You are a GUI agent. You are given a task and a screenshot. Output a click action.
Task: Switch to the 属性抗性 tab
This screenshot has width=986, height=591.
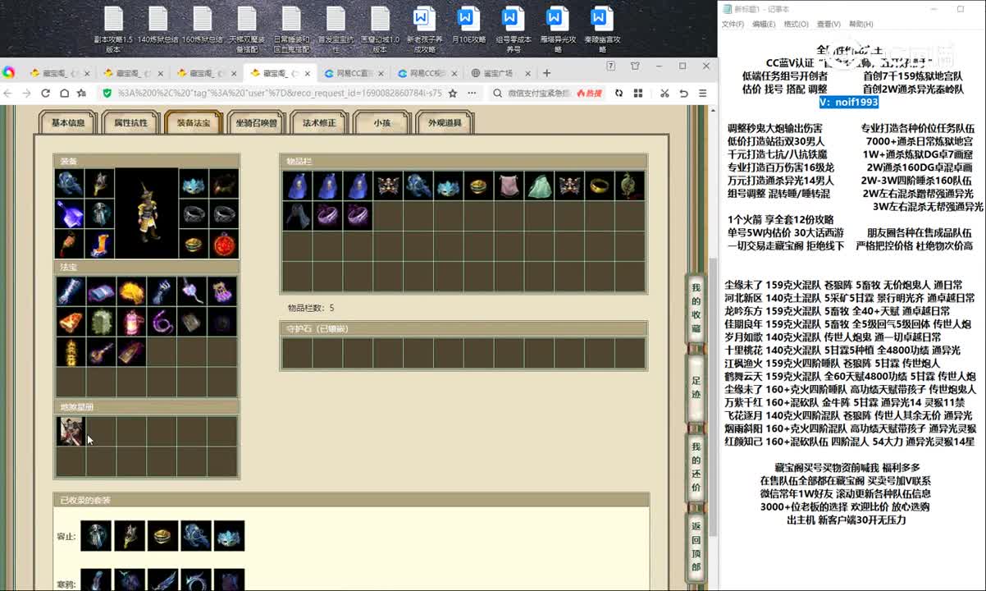point(130,123)
